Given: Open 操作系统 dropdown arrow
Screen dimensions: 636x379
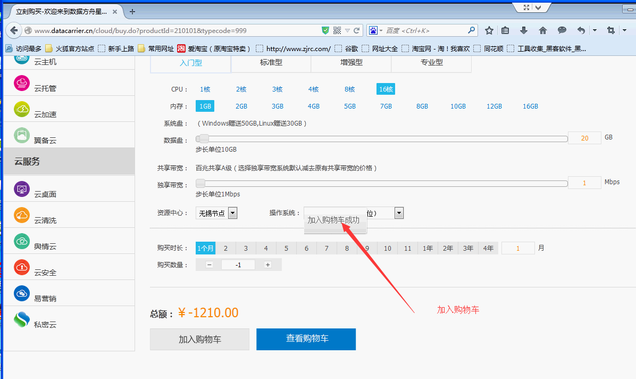Looking at the screenshot, I should pyautogui.click(x=399, y=213).
